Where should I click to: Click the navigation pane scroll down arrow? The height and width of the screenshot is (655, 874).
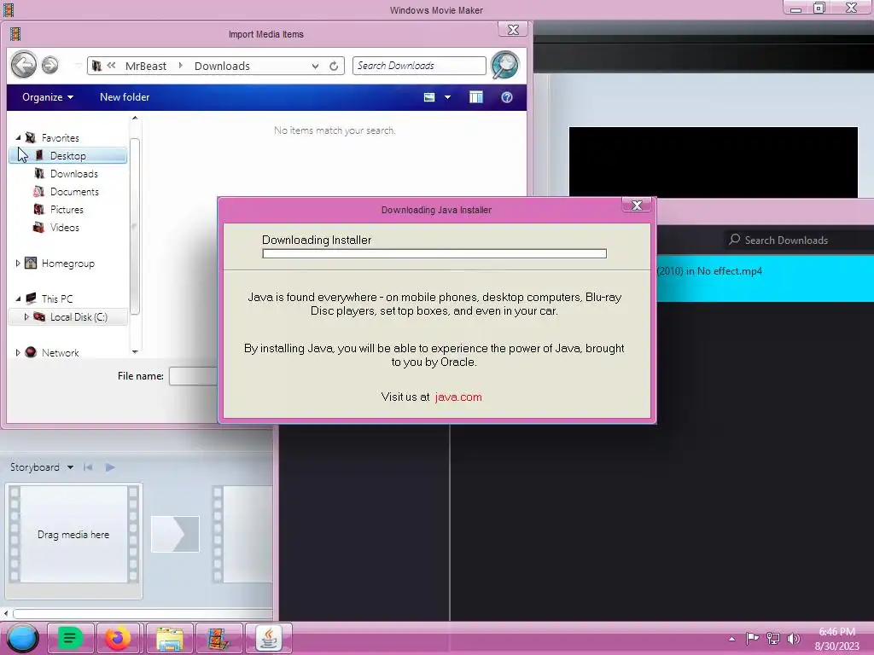click(x=134, y=351)
